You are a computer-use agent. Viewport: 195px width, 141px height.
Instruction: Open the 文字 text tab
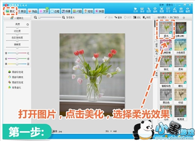coord(44,11)
